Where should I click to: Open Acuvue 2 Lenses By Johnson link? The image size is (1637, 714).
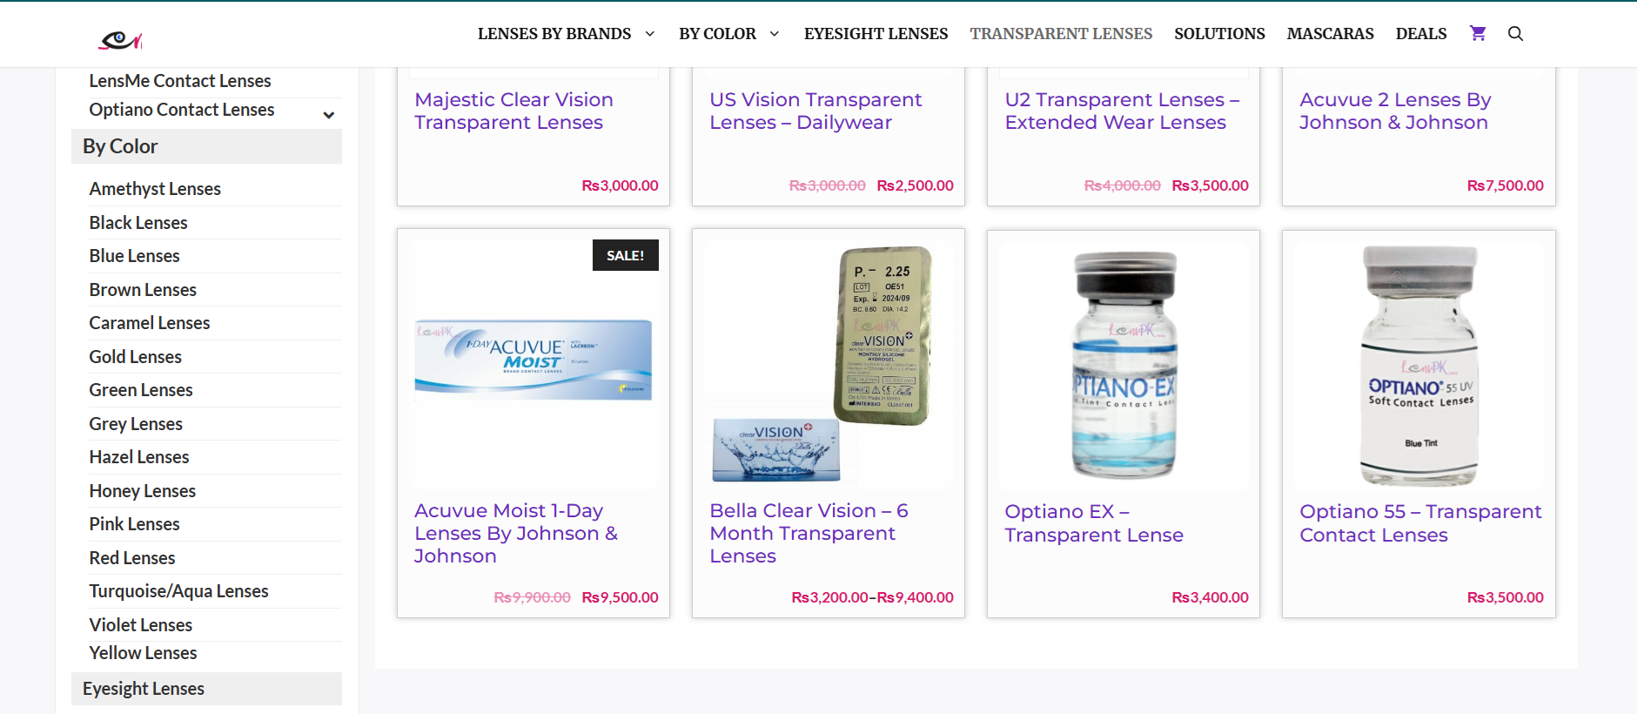(x=1395, y=111)
